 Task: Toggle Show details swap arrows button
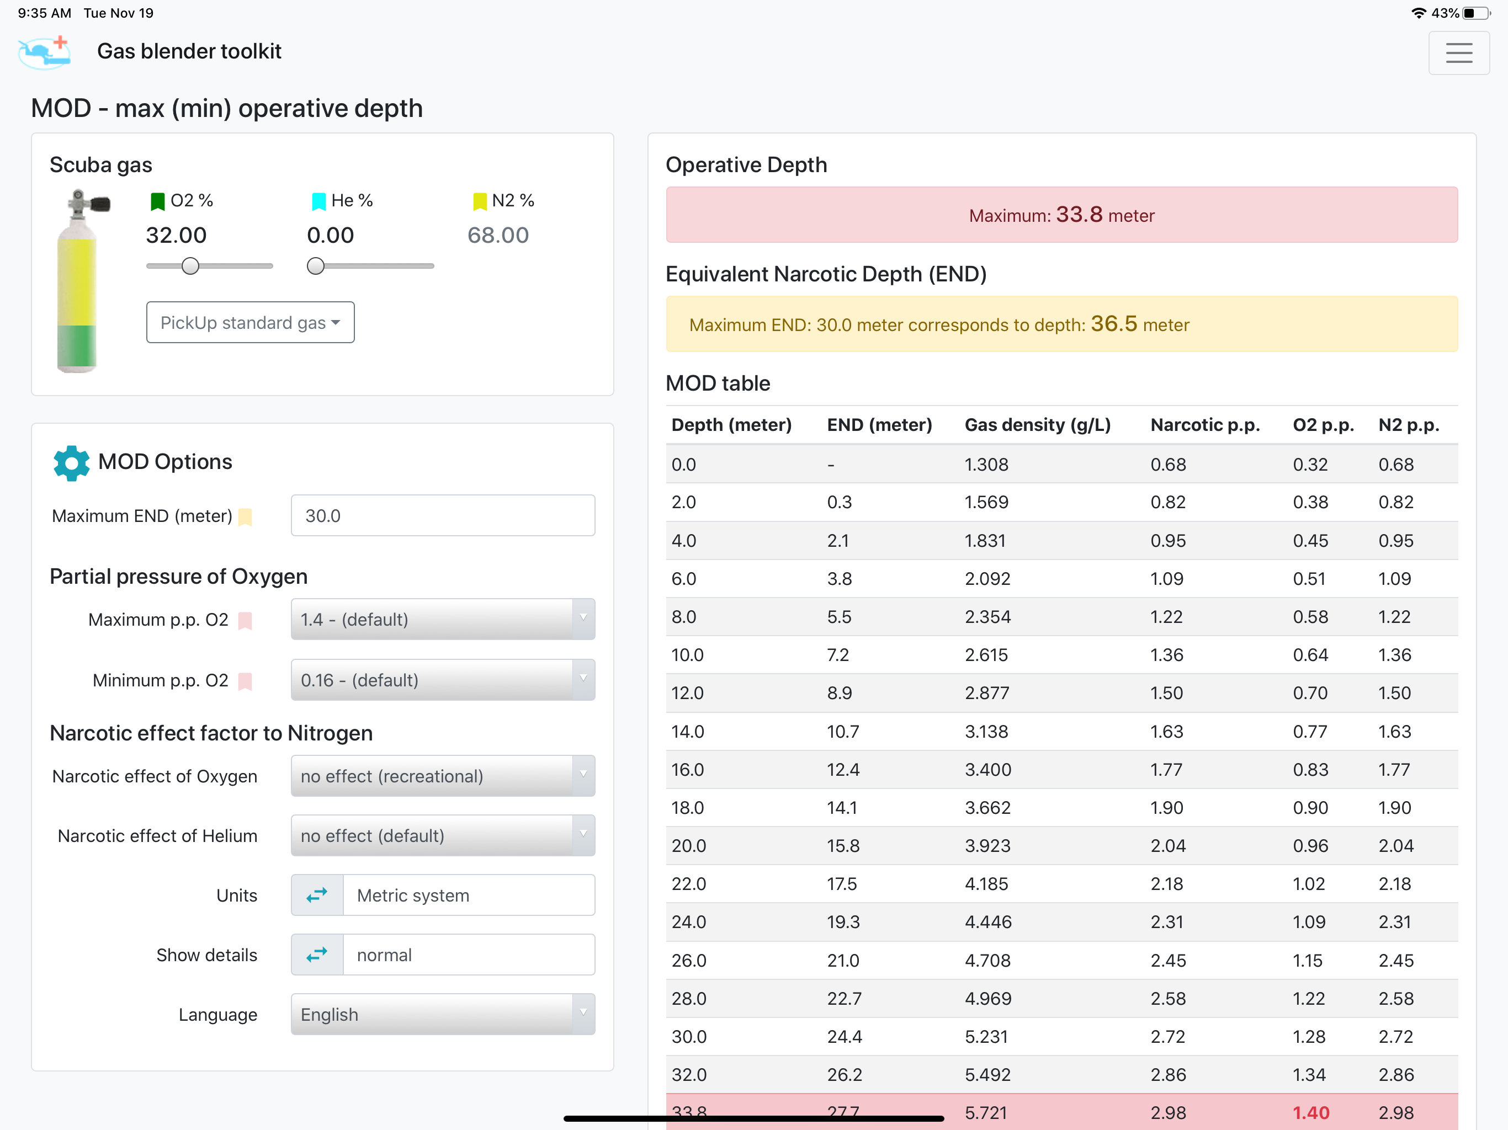[x=317, y=955]
